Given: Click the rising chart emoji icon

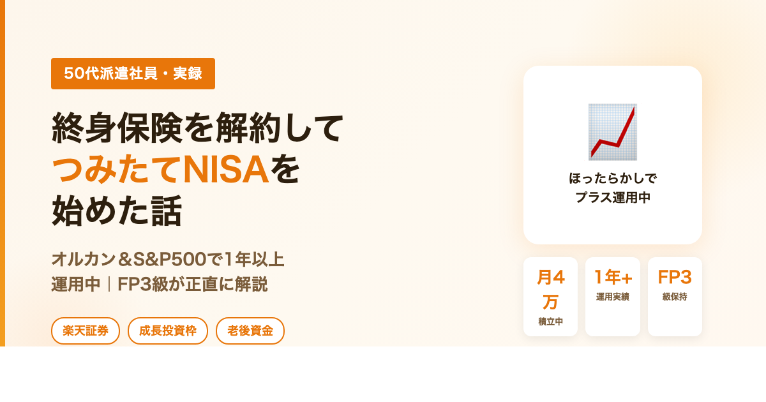Looking at the screenshot, I should [612, 132].
